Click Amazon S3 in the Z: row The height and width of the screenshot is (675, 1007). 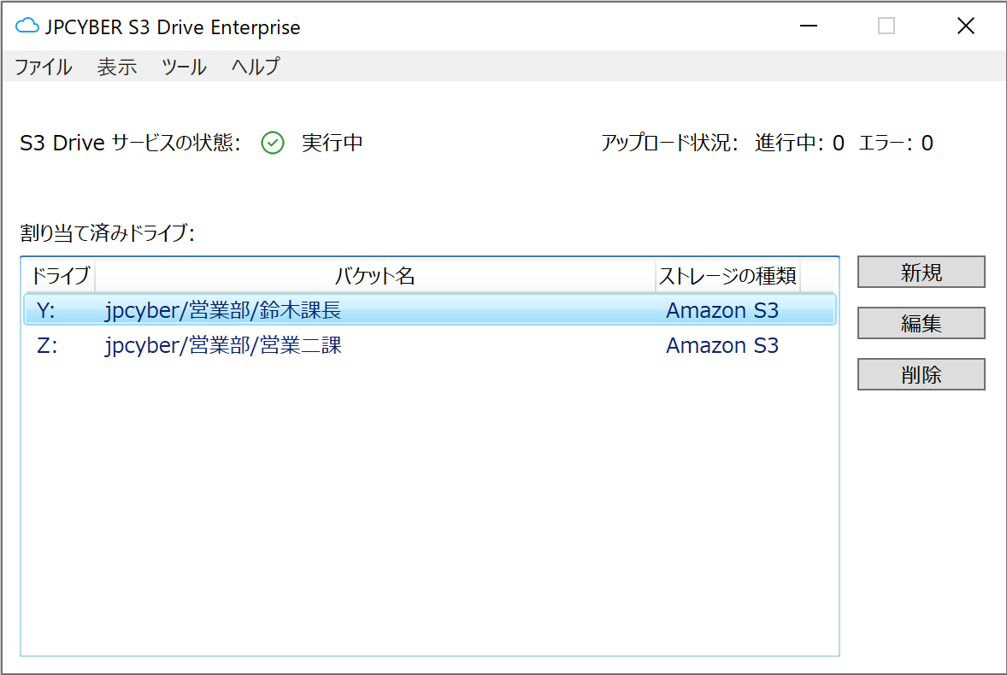721,346
